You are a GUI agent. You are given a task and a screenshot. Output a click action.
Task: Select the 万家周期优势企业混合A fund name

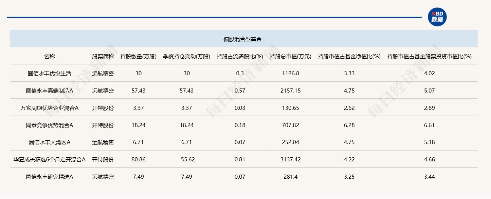[49, 108]
